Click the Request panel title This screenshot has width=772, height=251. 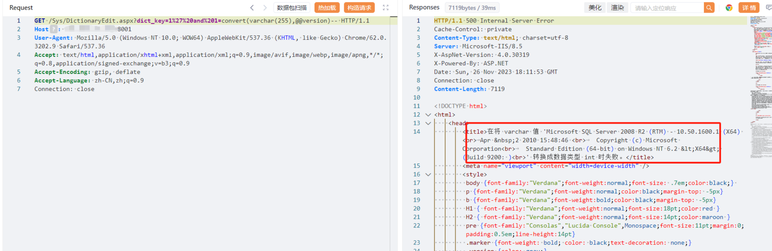pyautogui.click(x=21, y=8)
